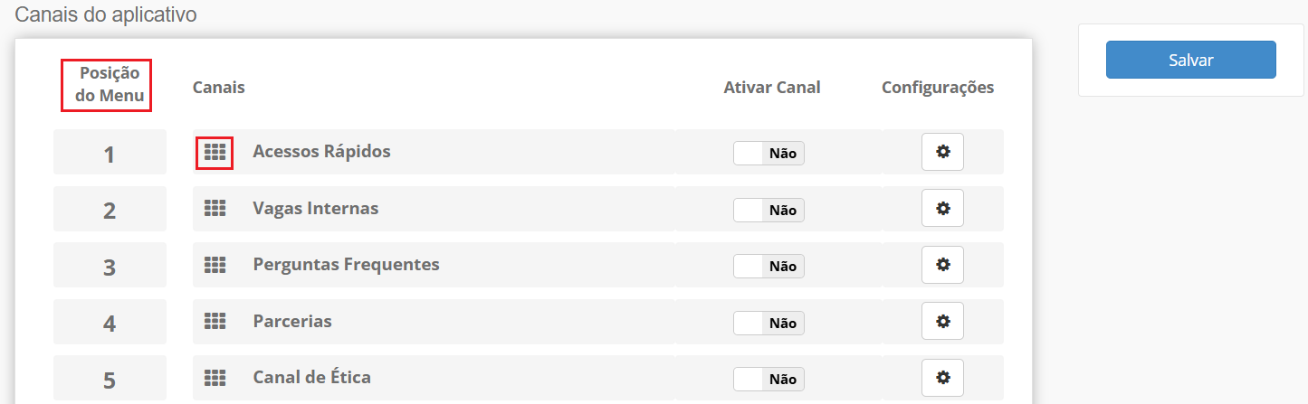The height and width of the screenshot is (404, 1308).
Task: Enable the Vagas Internas channel toggle
Action: coord(769,210)
